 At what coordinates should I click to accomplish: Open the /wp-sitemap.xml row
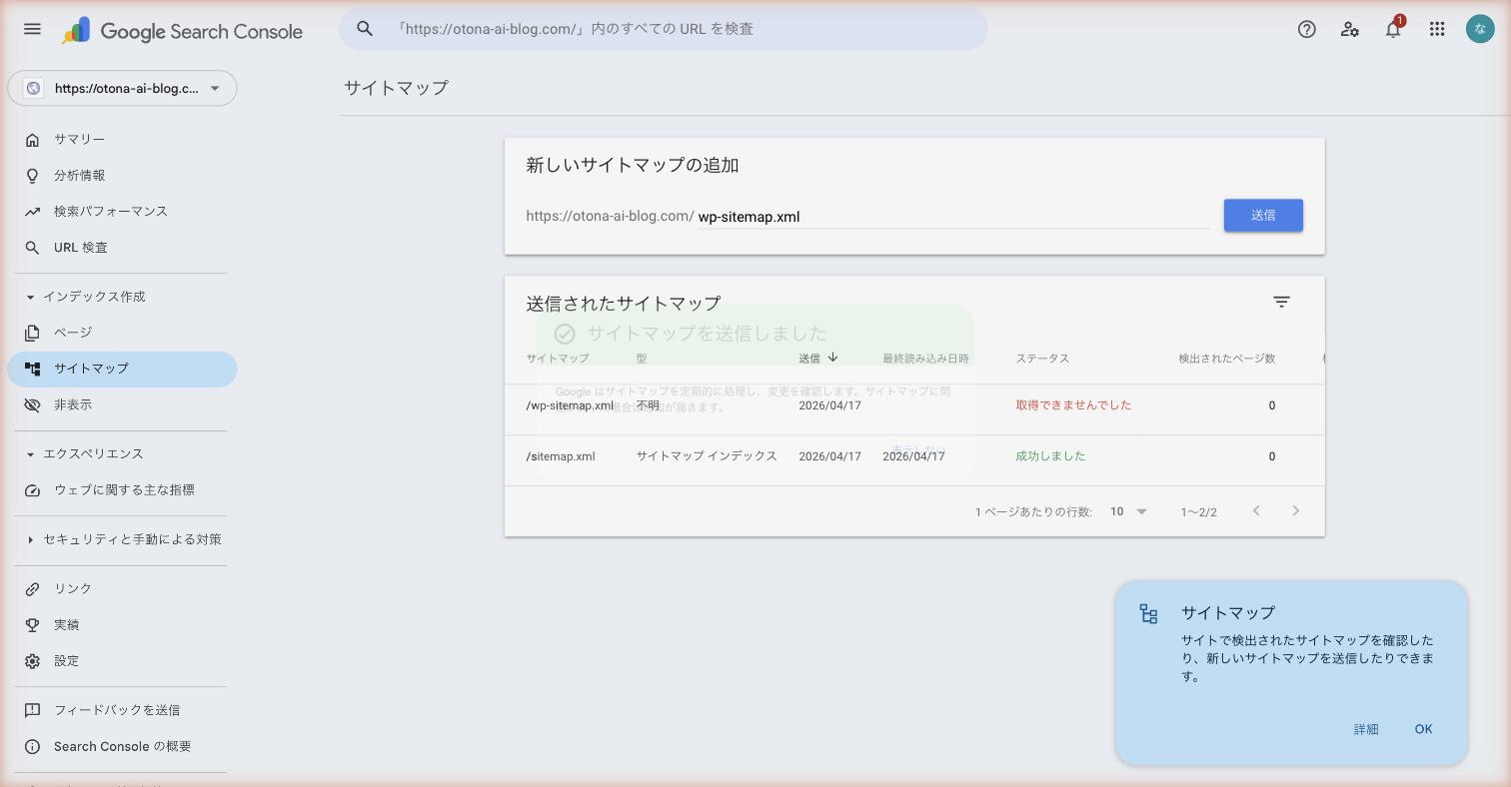[x=914, y=405]
